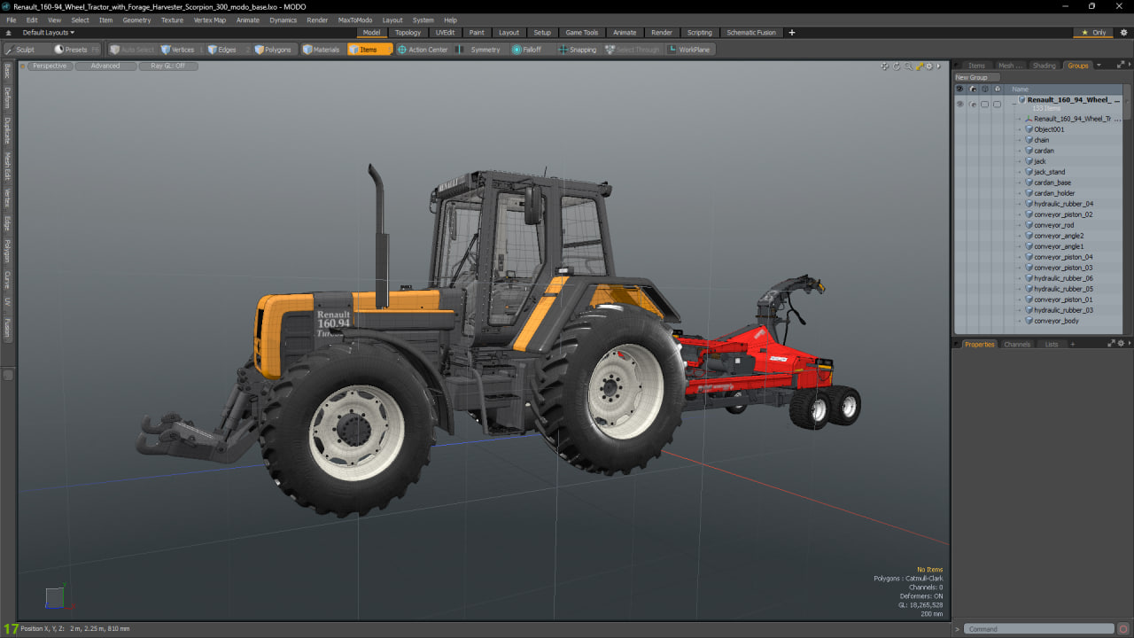The image size is (1134, 638).
Task: Toggle Ray GL Off button
Action: [x=168, y=66]
